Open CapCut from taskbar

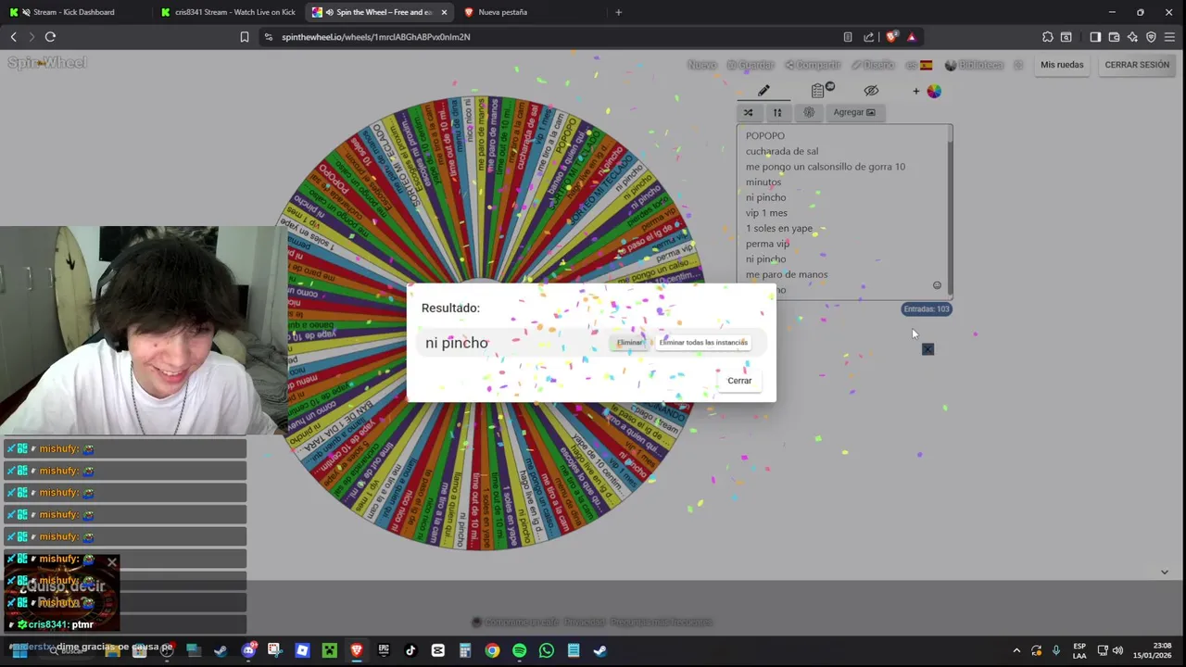pos(437,650)
